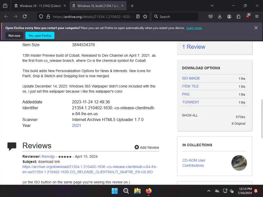Image resolution: width=263 pixels, height=197 pixels.
Task: Open the 2021 year link
Action: [x=77, y=126]
